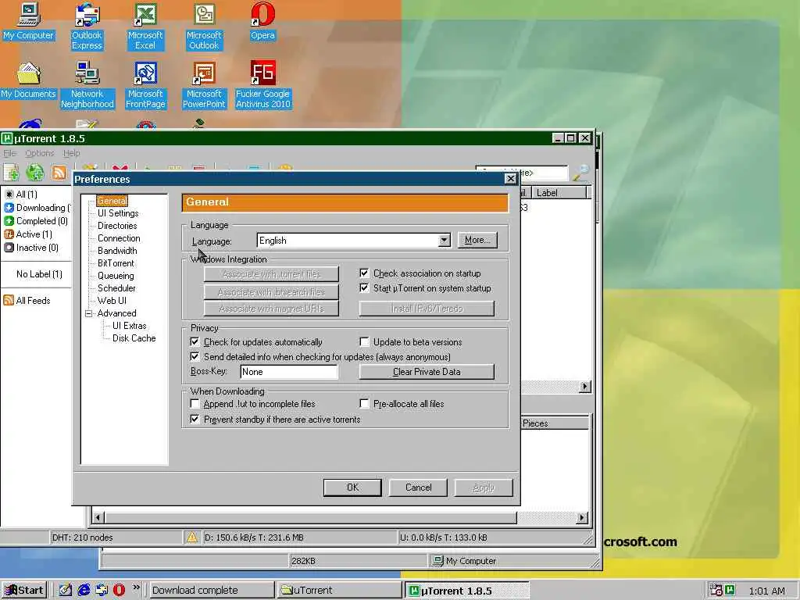This screenshot has height=600, width=800.
Task: Toggle Check for updates automatically
Action: (x=195, y=341)
